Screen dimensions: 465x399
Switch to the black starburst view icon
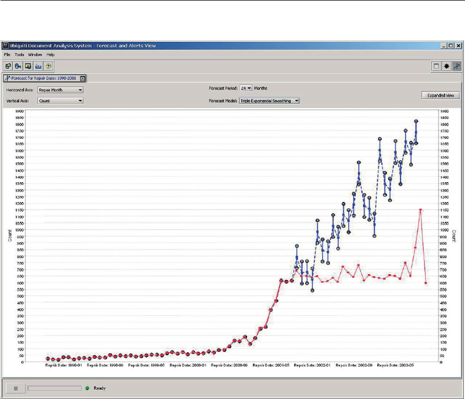[447, 66]
